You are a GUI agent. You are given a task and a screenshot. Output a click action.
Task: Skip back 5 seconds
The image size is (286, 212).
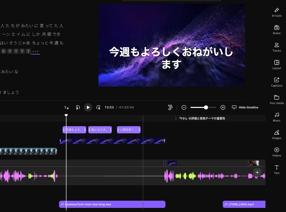(78, 107)
